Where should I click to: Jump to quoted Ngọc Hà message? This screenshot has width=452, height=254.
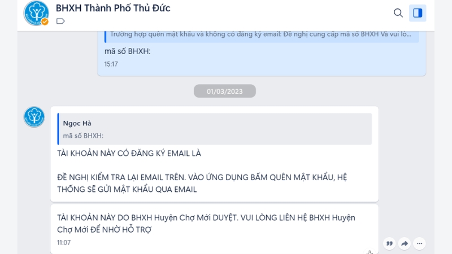(x=215, y=129)
